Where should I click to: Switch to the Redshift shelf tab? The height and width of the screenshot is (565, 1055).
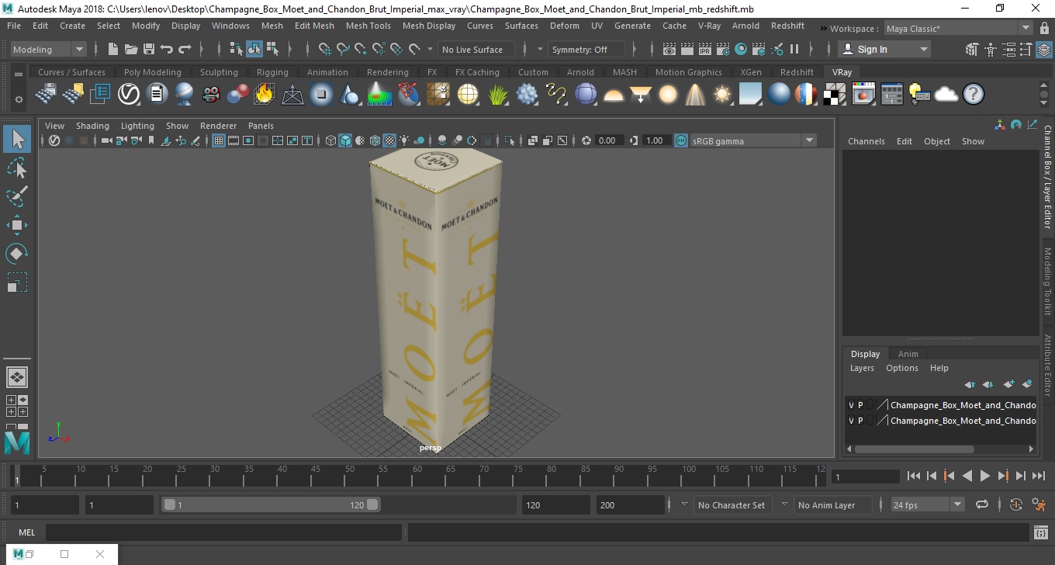[797, 72]
